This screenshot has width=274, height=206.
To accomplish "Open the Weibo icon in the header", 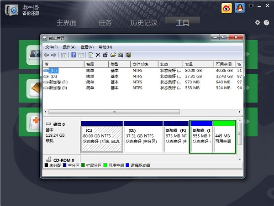I will tap(227, 8).
